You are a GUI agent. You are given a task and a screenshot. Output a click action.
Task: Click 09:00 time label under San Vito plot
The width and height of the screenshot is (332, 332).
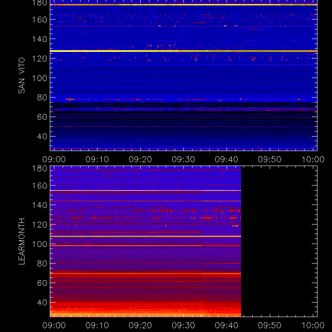pyautogui.click(x=54, y=159)
